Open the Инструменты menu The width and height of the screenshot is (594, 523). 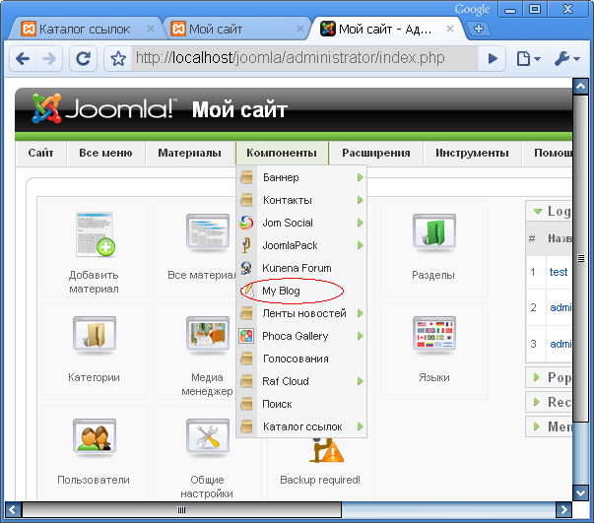tap(472, 153)
